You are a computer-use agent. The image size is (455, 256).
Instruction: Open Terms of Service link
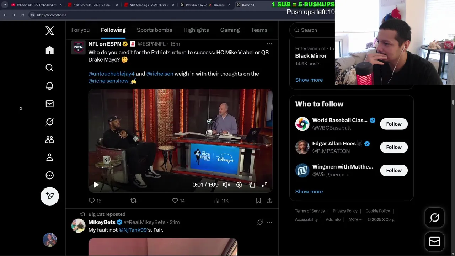point(310,211)
